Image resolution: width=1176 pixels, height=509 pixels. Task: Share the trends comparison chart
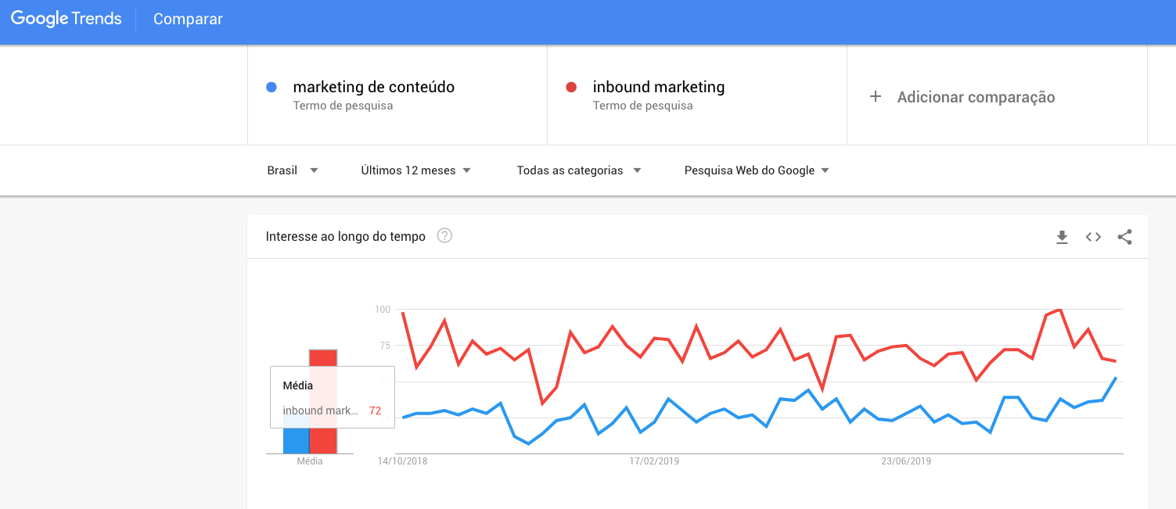tap(1124, 236)
